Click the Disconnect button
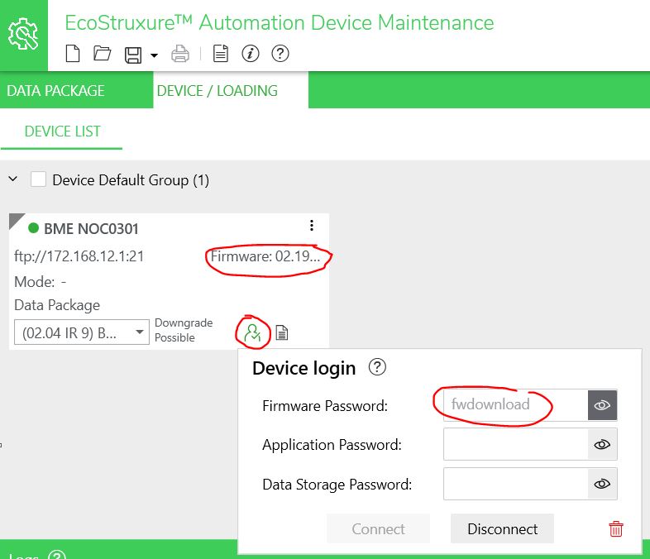 click(502, 528)
